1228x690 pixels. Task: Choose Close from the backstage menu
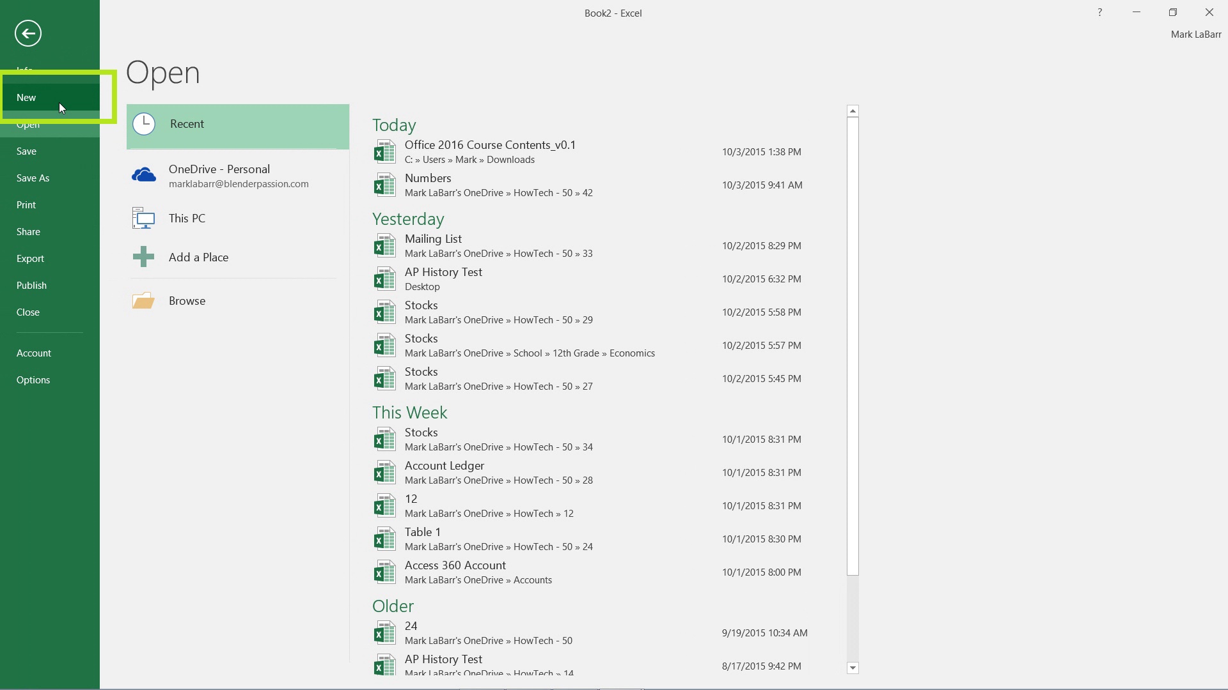tap(50, 312)
